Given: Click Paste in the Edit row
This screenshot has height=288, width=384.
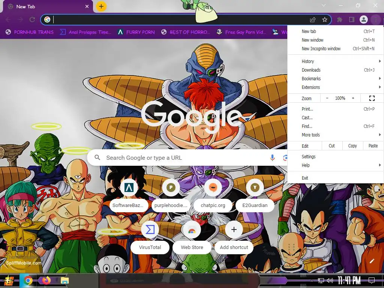Looking at the screenshot, I should click(x=373, y=146).
